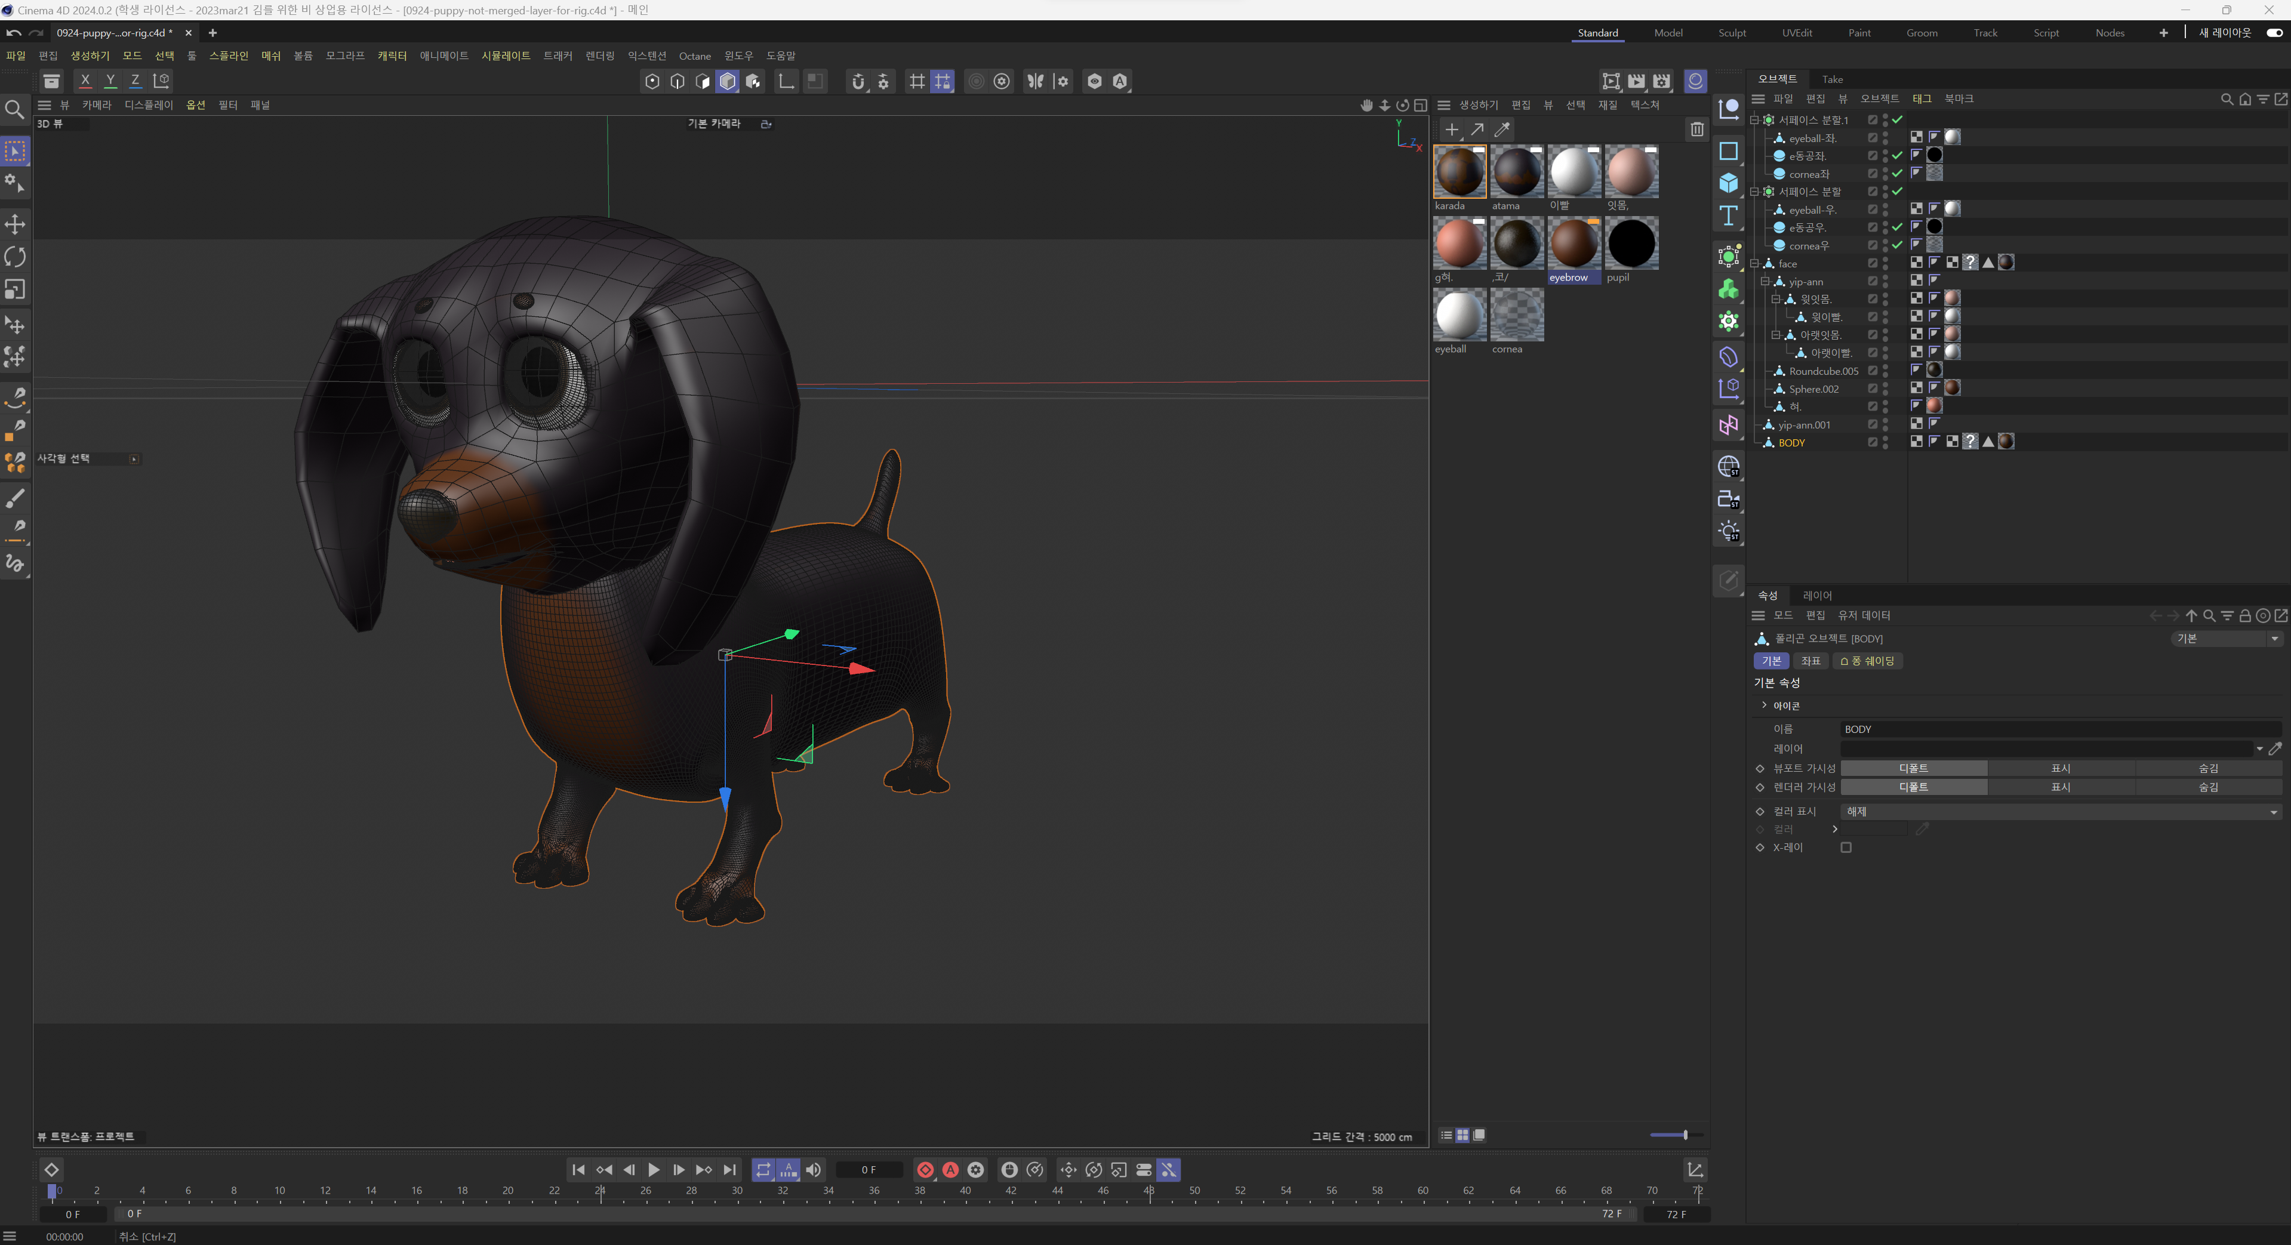Screen dimensions: 2291x1245
Task: Switch to Polygons mode
Action: [x=703, y=81]
